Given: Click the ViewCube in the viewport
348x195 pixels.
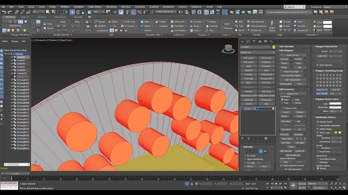Looking at the screenshot, I should [228, 49].
